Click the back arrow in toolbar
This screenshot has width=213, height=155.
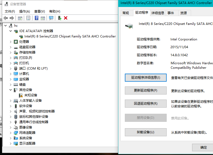pos(6,18)
